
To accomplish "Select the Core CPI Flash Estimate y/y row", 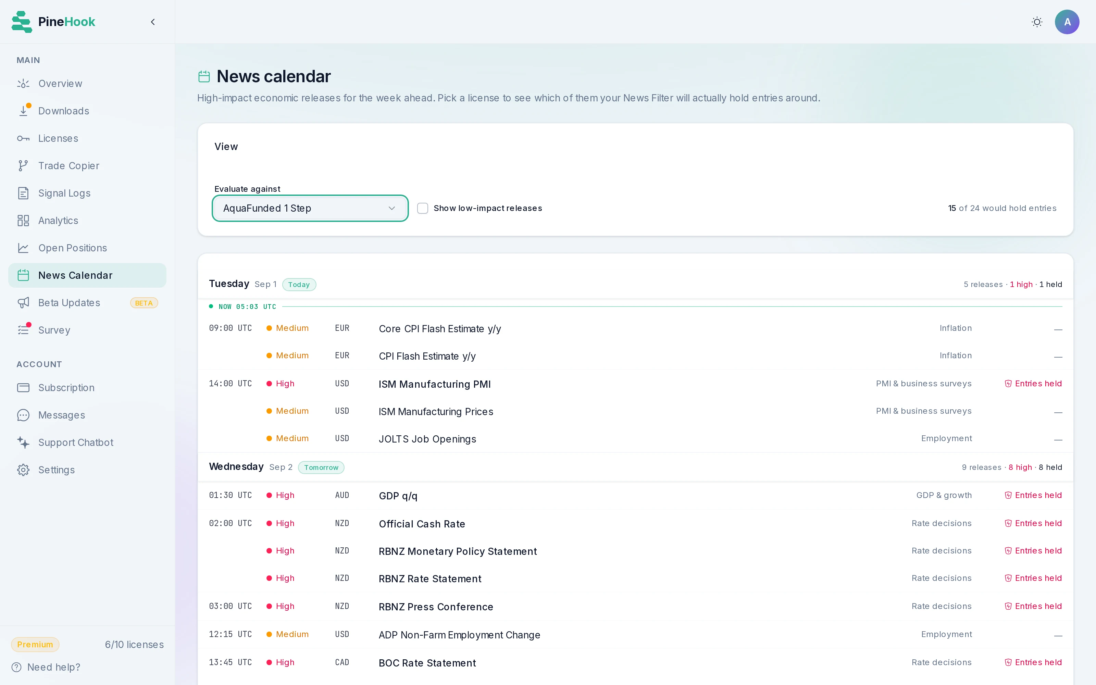I will click(635, 328).
